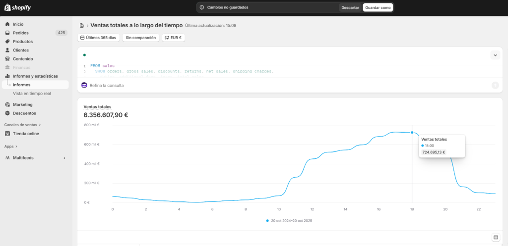Change the EUR € currency selector

[x=173, y=38]
